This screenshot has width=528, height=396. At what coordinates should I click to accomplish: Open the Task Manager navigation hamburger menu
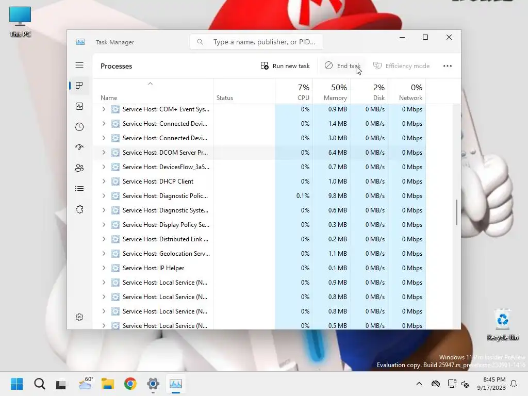coord(79,65)
